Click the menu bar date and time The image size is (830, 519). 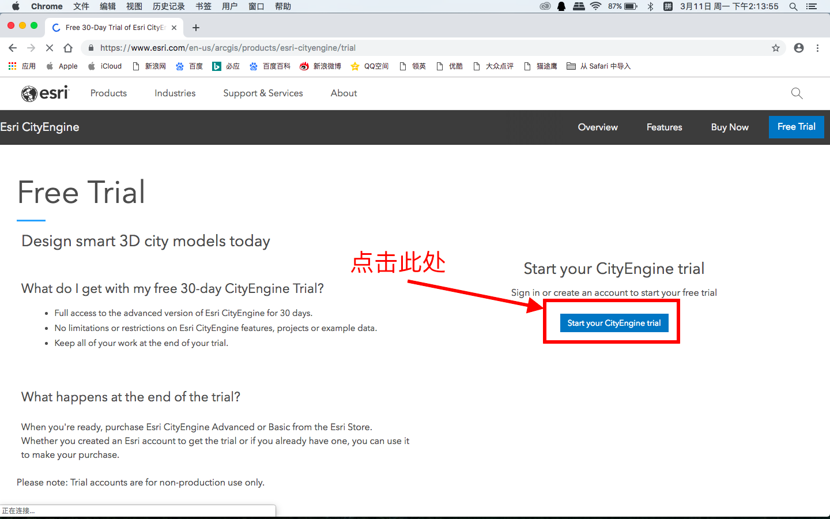729,6
